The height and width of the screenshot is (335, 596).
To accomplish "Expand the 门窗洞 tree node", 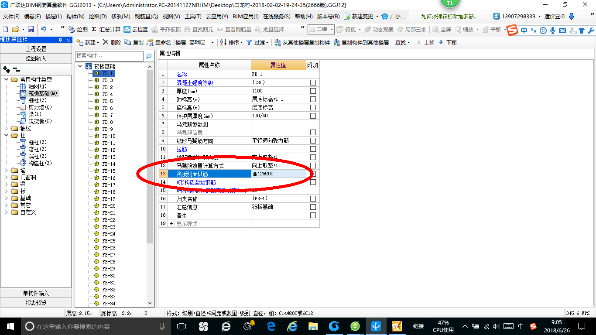I will click(x=6, y=177).
